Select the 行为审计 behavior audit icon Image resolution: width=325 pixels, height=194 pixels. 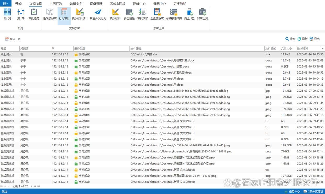coord(64,14)
